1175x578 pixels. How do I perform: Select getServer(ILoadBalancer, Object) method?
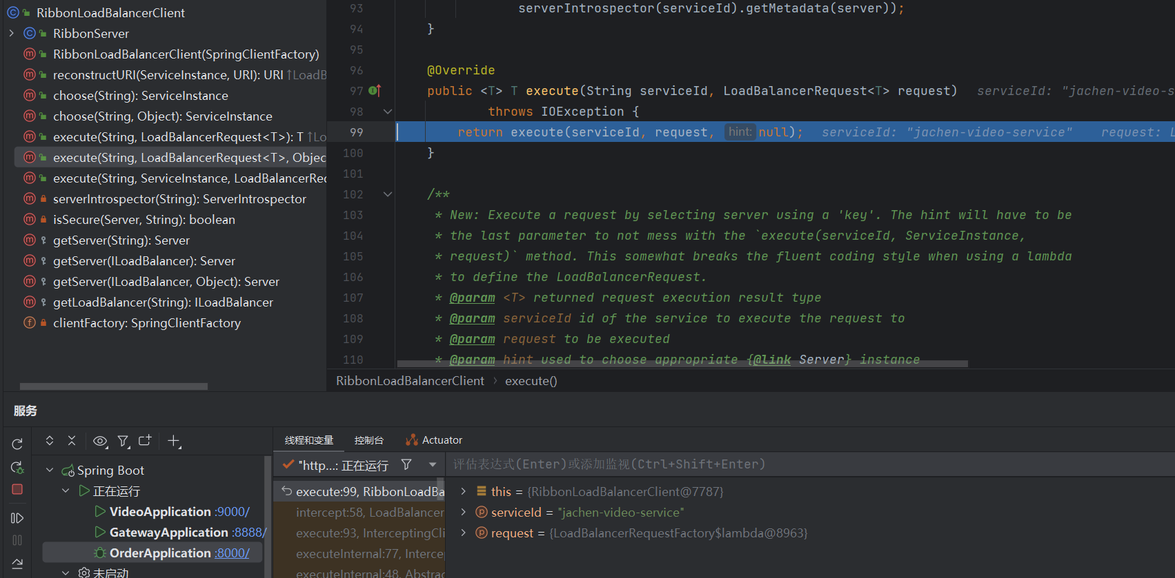166,281
